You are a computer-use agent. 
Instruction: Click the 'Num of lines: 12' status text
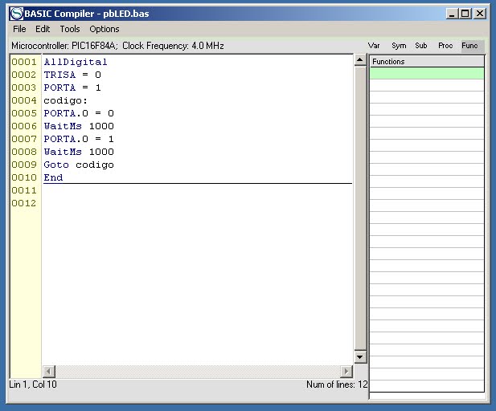click(337, 385)
